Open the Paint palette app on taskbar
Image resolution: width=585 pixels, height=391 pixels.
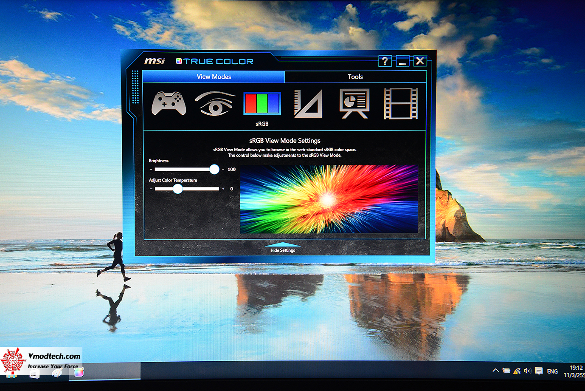(x=56, y=373)
